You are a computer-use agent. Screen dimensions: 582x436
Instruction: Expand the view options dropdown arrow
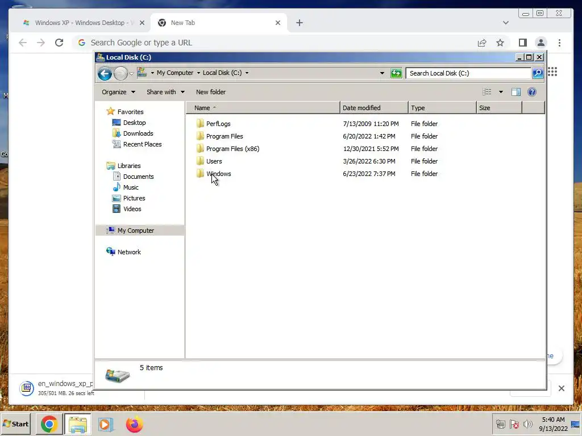coord(501,92)
